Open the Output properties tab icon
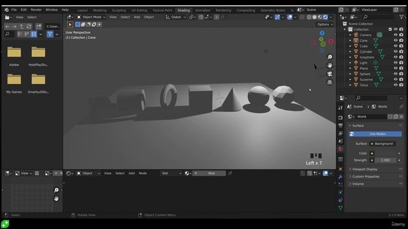Viewport: 408px width, 229px height. click(340, 125)
